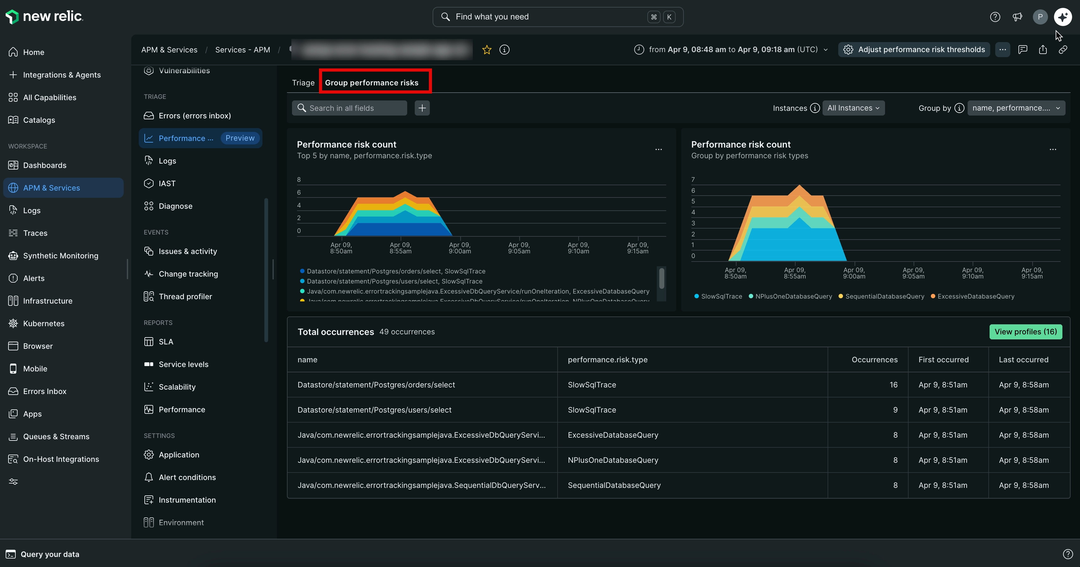
Task: Open Service levels report
Action: point(200,364)
